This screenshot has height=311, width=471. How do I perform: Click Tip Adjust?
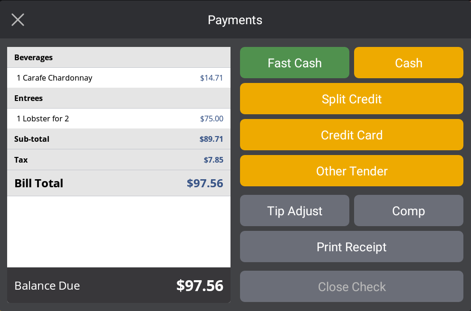(294, 210)
